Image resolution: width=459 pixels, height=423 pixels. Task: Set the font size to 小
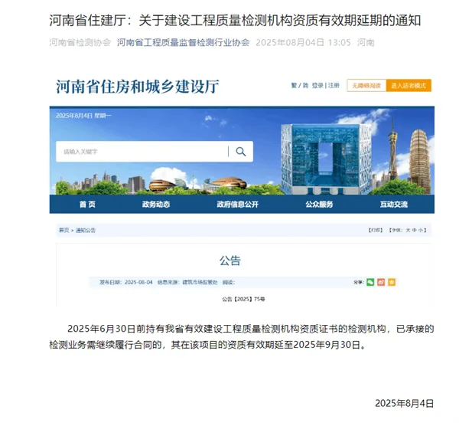click(x=421, y=230)
